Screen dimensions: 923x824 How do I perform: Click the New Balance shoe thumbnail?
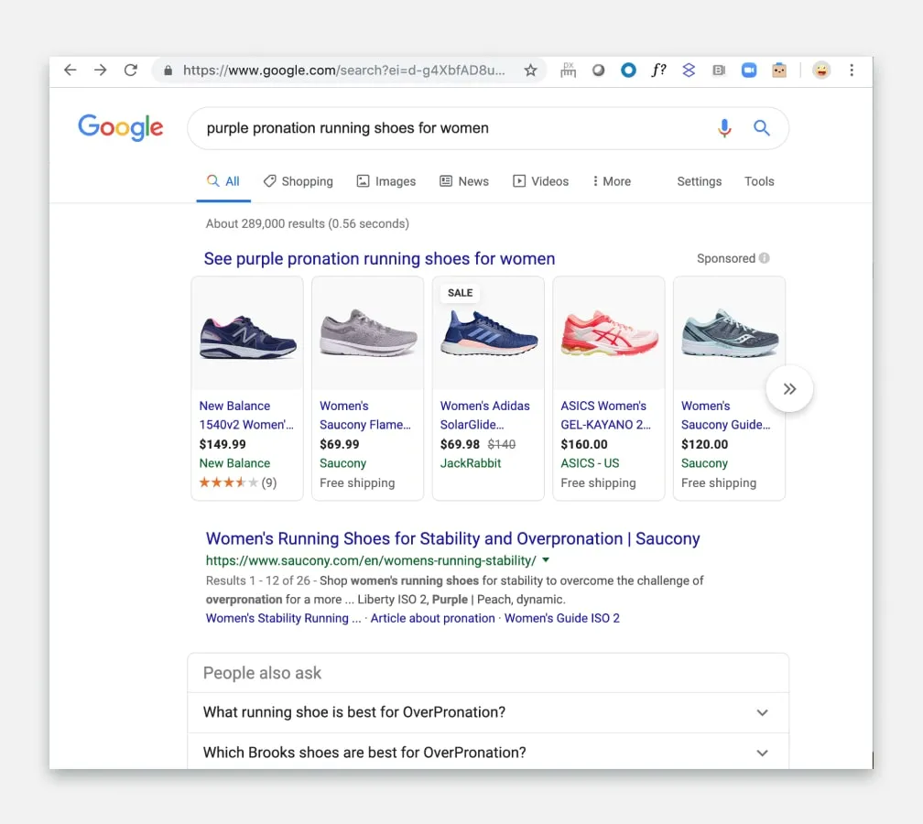click(247, 337)
